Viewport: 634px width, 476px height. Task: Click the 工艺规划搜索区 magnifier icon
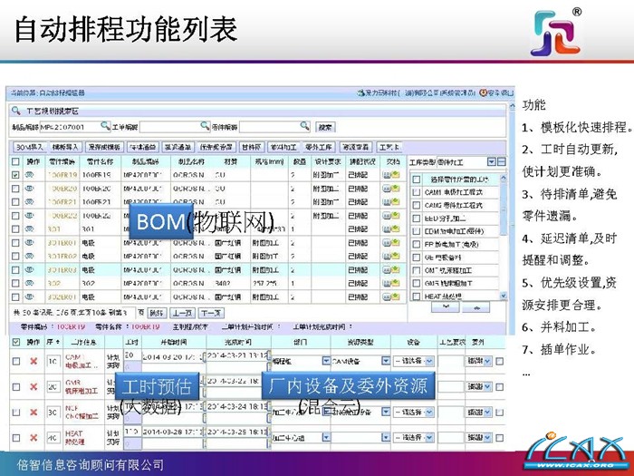tap(15, 111)
